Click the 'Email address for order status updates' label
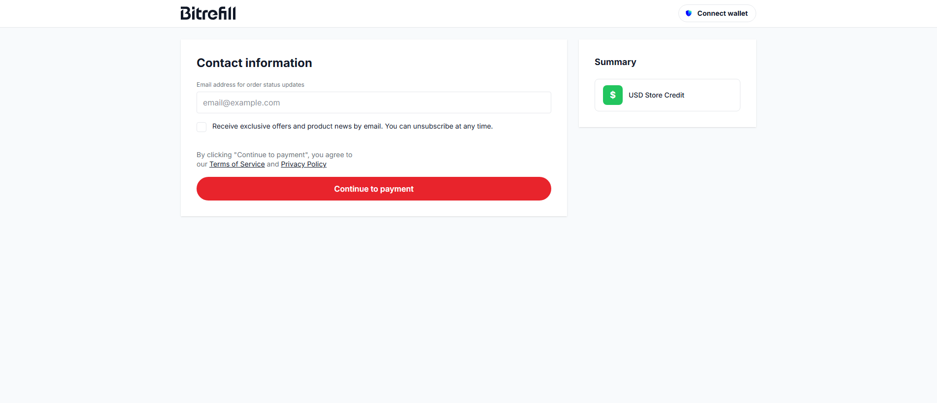Viewport: 937px width, 403px height. point(250,85)
